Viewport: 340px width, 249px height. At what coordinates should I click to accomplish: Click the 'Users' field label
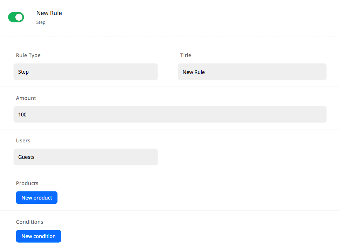(x=23, y=141)
